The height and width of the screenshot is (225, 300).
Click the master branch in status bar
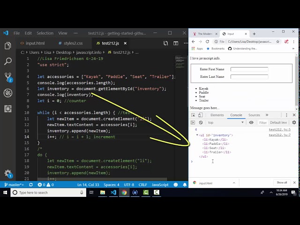(x=14, y=185)
